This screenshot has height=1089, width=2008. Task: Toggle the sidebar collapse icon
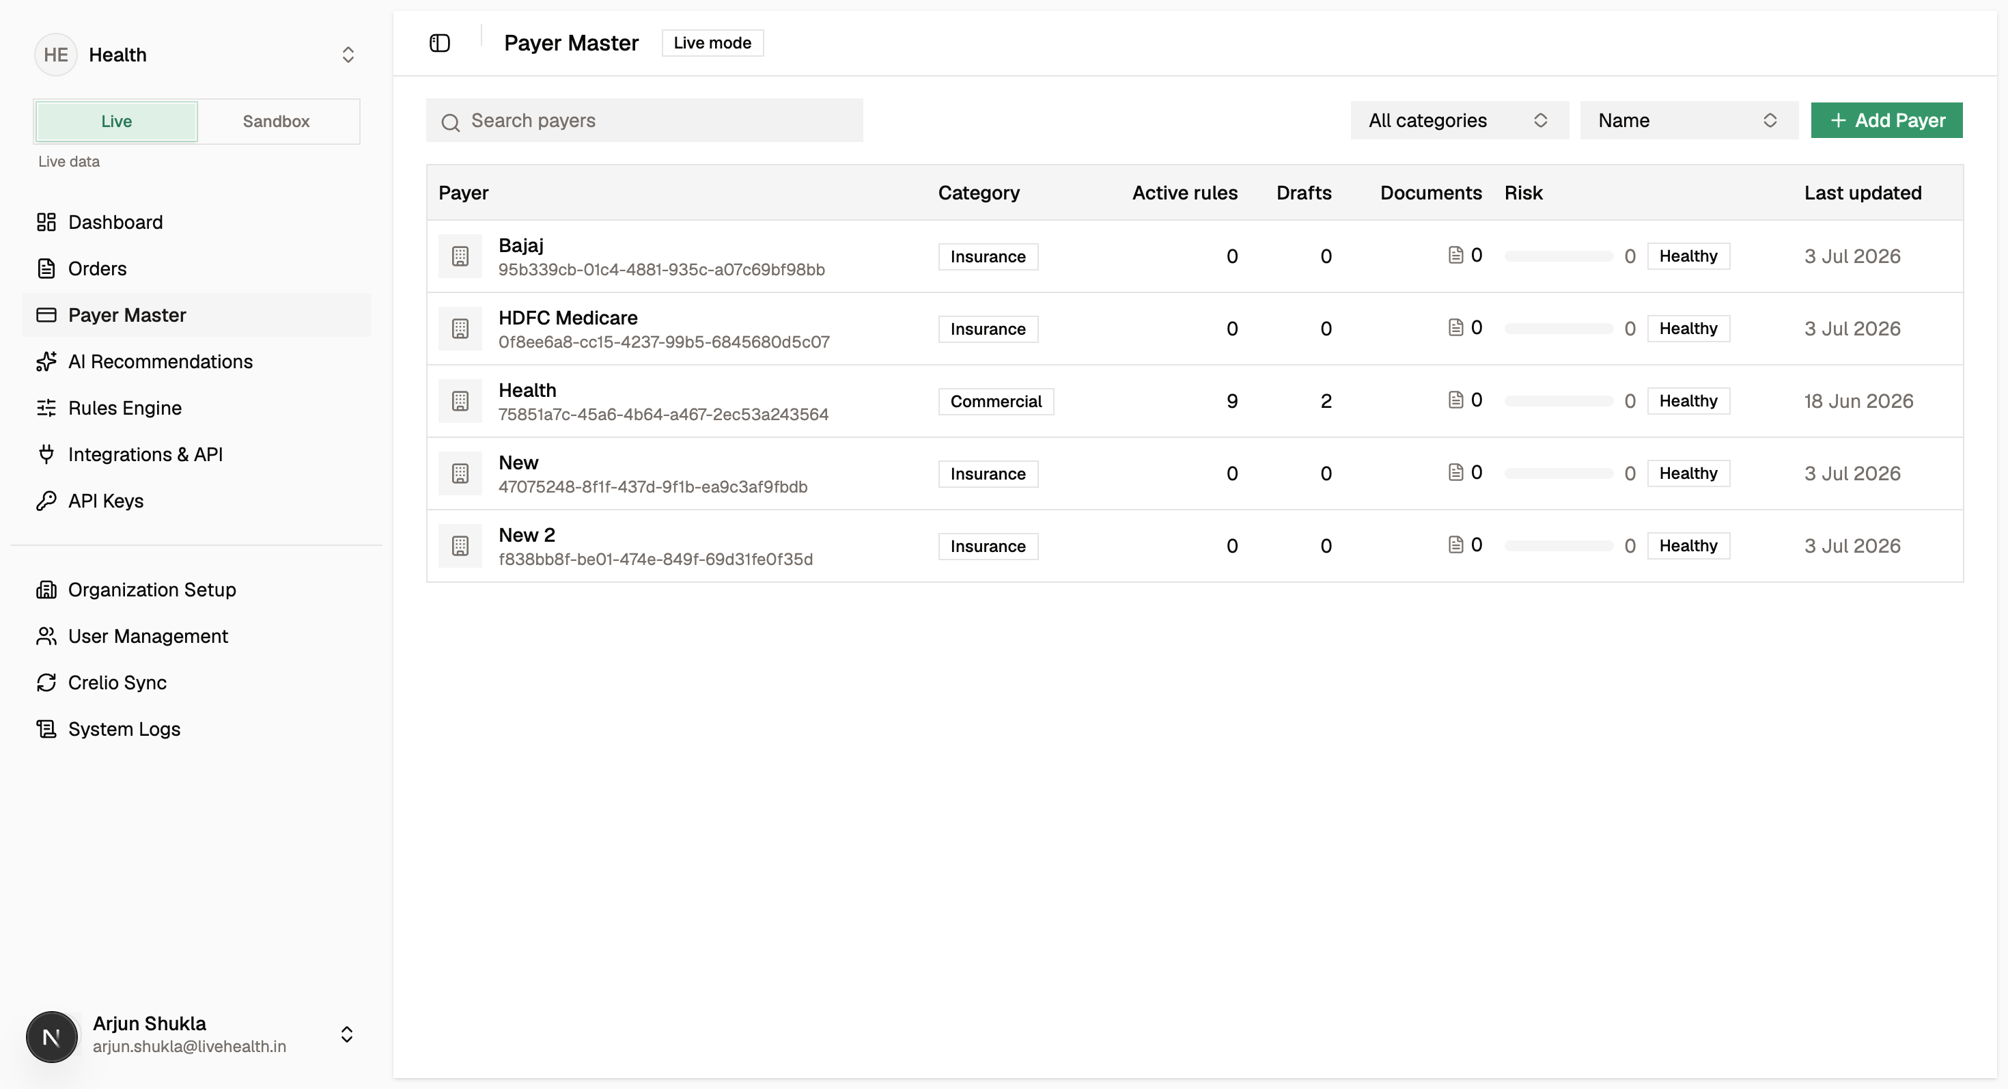(x=440, y=43)
